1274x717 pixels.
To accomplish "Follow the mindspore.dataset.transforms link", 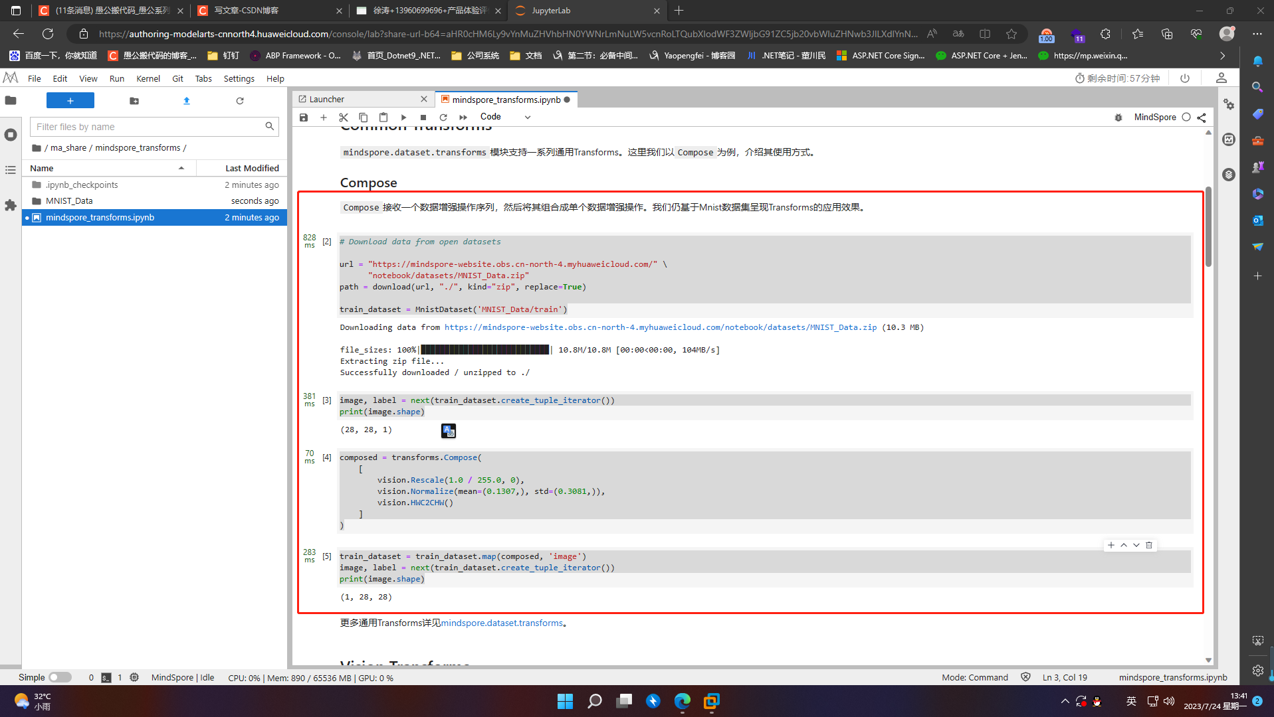I will point(502,623).
